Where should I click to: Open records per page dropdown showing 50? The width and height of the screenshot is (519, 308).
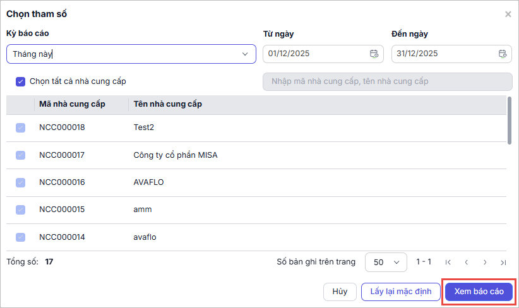point(385,262)
